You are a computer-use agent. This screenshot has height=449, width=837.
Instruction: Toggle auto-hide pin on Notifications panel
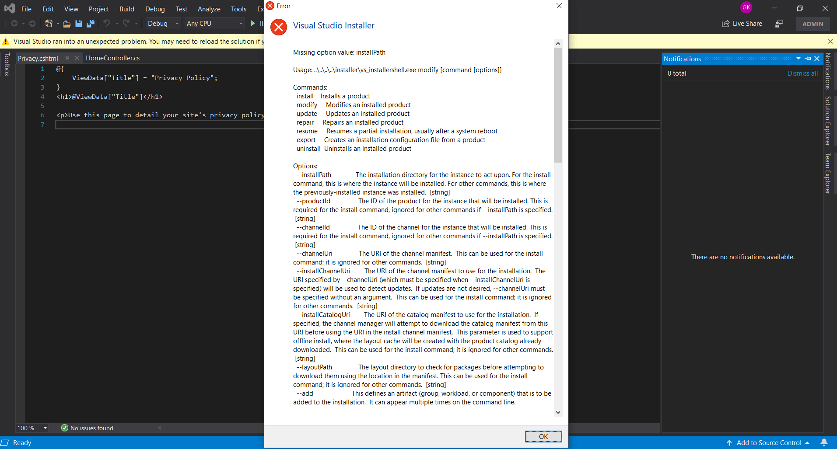point(808,59)
